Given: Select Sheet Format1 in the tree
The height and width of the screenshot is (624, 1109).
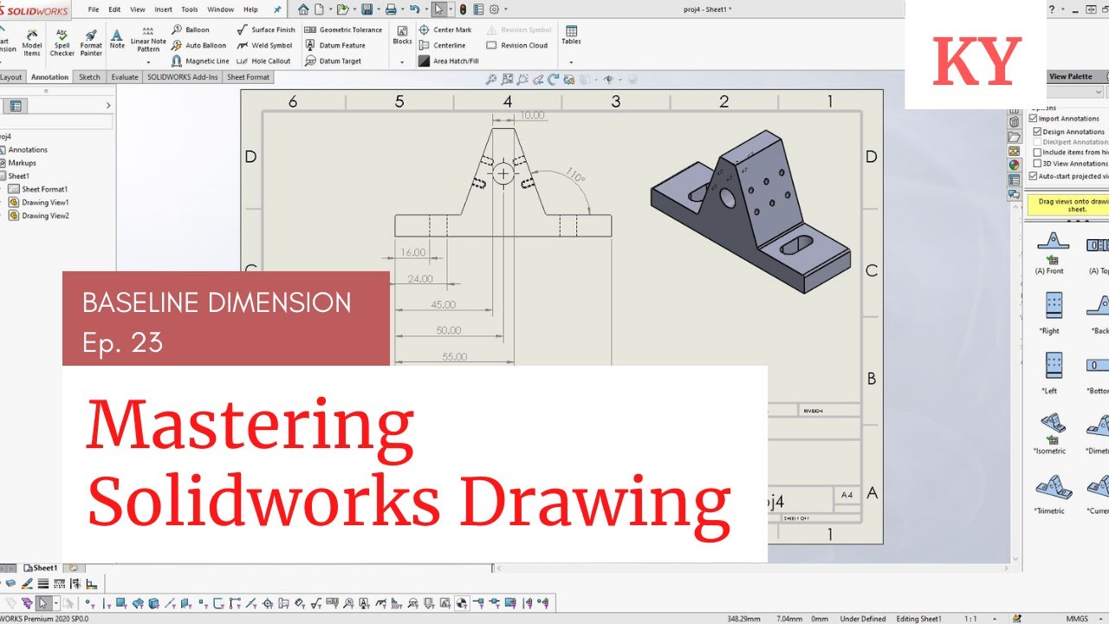Looking at the screenshot, I should coord(38,189).
